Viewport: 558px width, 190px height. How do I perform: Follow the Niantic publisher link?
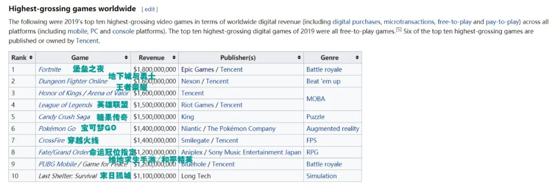click(x=191, y=129)
